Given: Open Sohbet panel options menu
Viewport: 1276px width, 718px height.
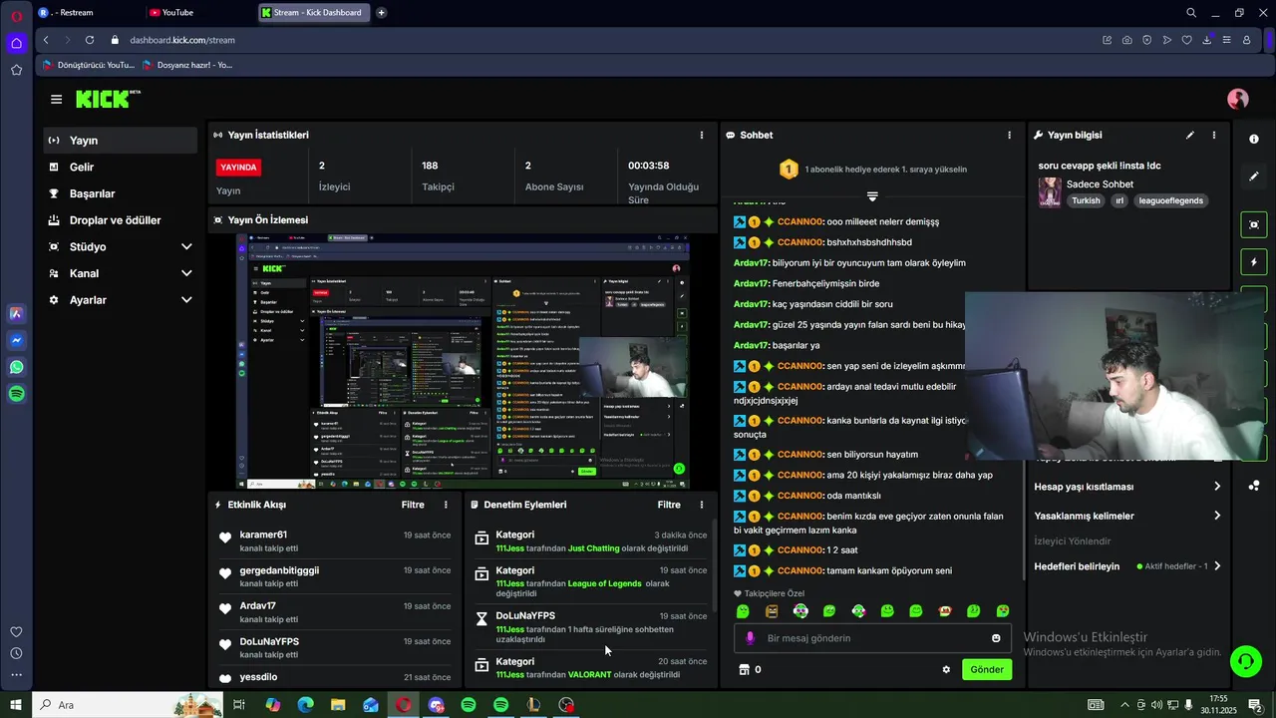Looking at the screenshot, I should tap(1009, 135).
